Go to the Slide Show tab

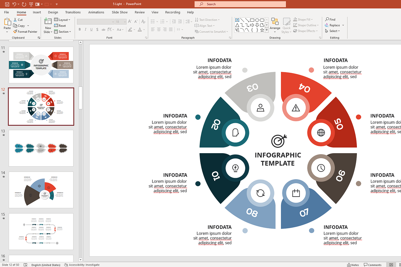coord(120,12)
